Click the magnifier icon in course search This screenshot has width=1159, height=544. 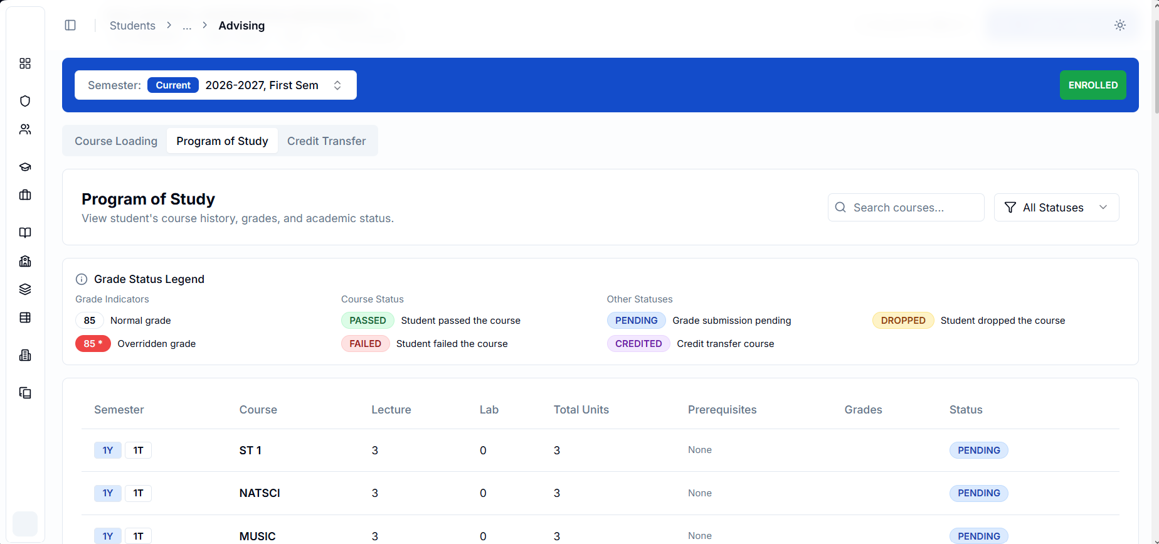[841, 207]
